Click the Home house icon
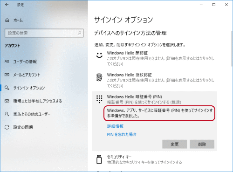Image resolution: width=233 pixels, height=172 pixels. (7, 20)
